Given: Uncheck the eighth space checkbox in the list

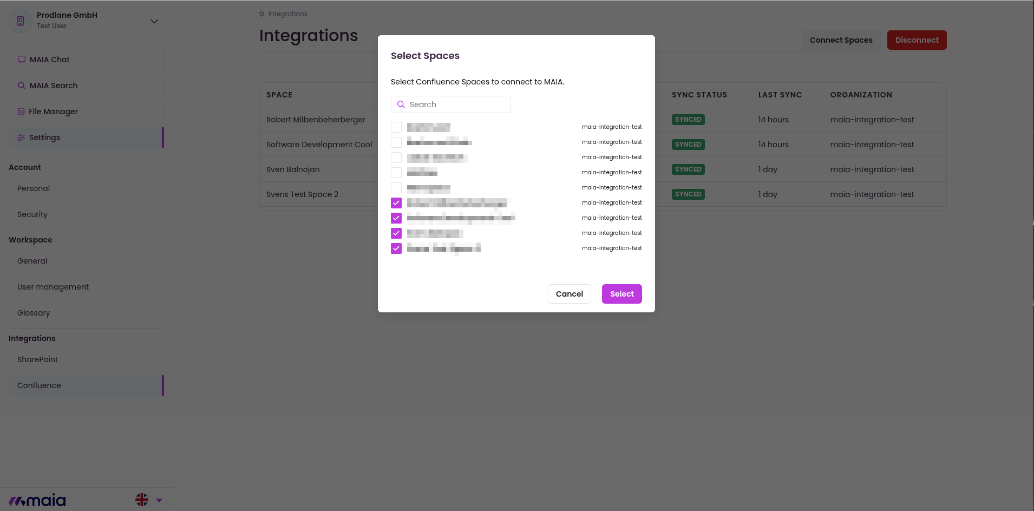Looking at the screenshot, I should (x=396, y=233).
